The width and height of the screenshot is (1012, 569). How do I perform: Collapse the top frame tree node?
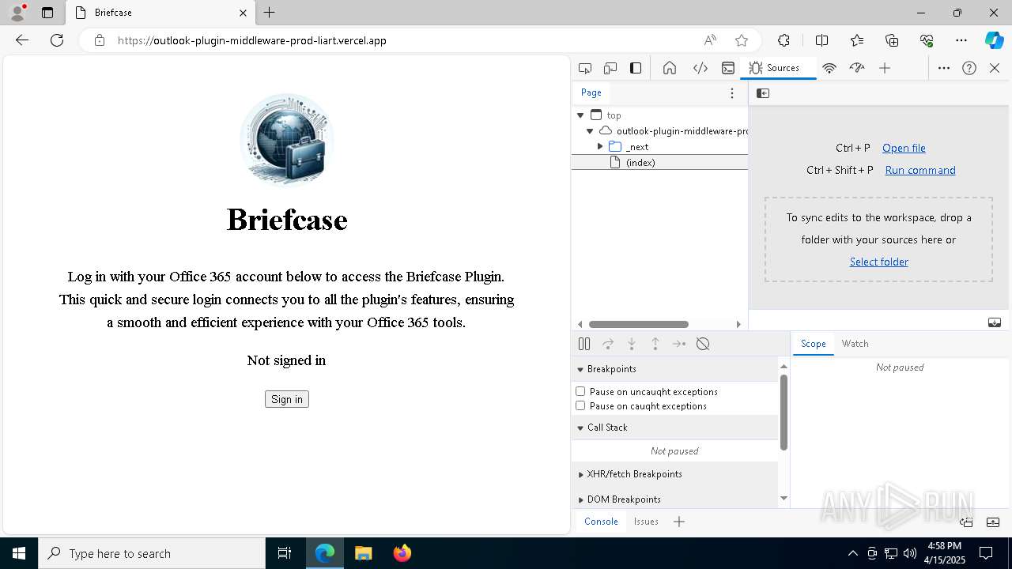pyautogui.click(x=580, y=115)
